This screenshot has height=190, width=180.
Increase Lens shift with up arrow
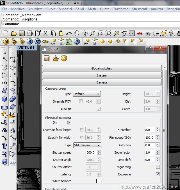point(158,159)
